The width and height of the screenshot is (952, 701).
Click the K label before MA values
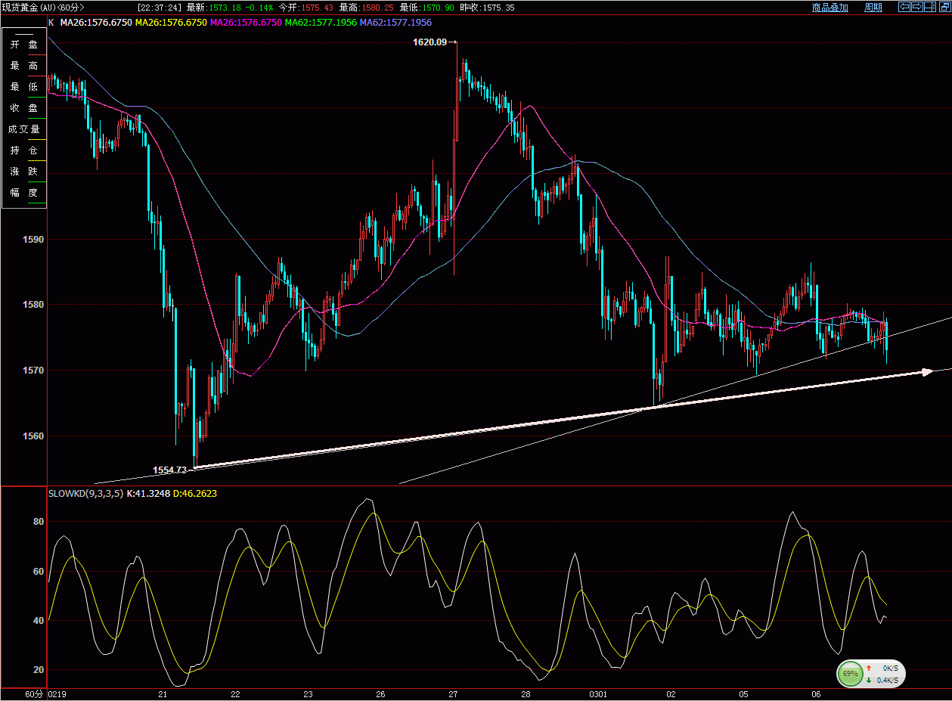coord(51,23)
